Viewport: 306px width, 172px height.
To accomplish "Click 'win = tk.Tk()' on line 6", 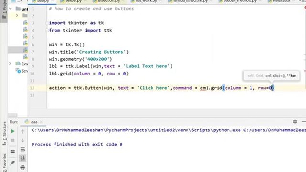I will coord(67,44).
